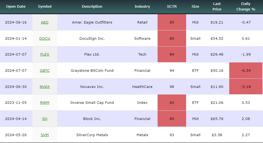263x143 pixels.
Task: Click the red SCTR value 84
Action: [x=172, y=55]
